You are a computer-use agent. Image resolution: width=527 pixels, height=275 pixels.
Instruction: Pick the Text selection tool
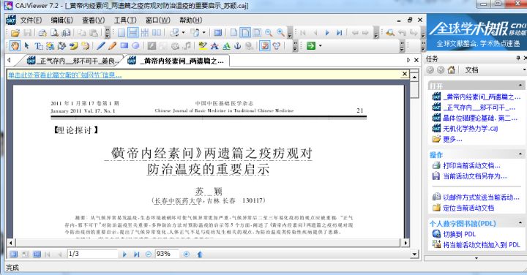point(39,45)
